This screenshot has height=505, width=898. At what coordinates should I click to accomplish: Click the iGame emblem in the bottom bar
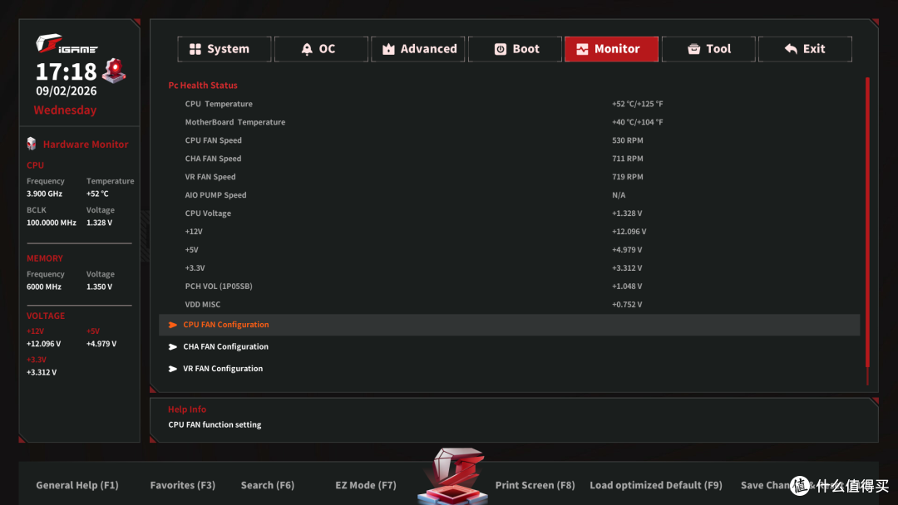pyautogui.click(x=453, y=476)
